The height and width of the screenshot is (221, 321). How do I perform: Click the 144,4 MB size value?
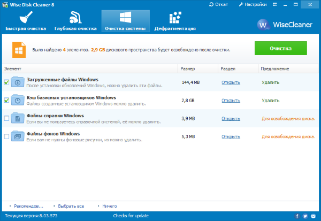(190, 82)
